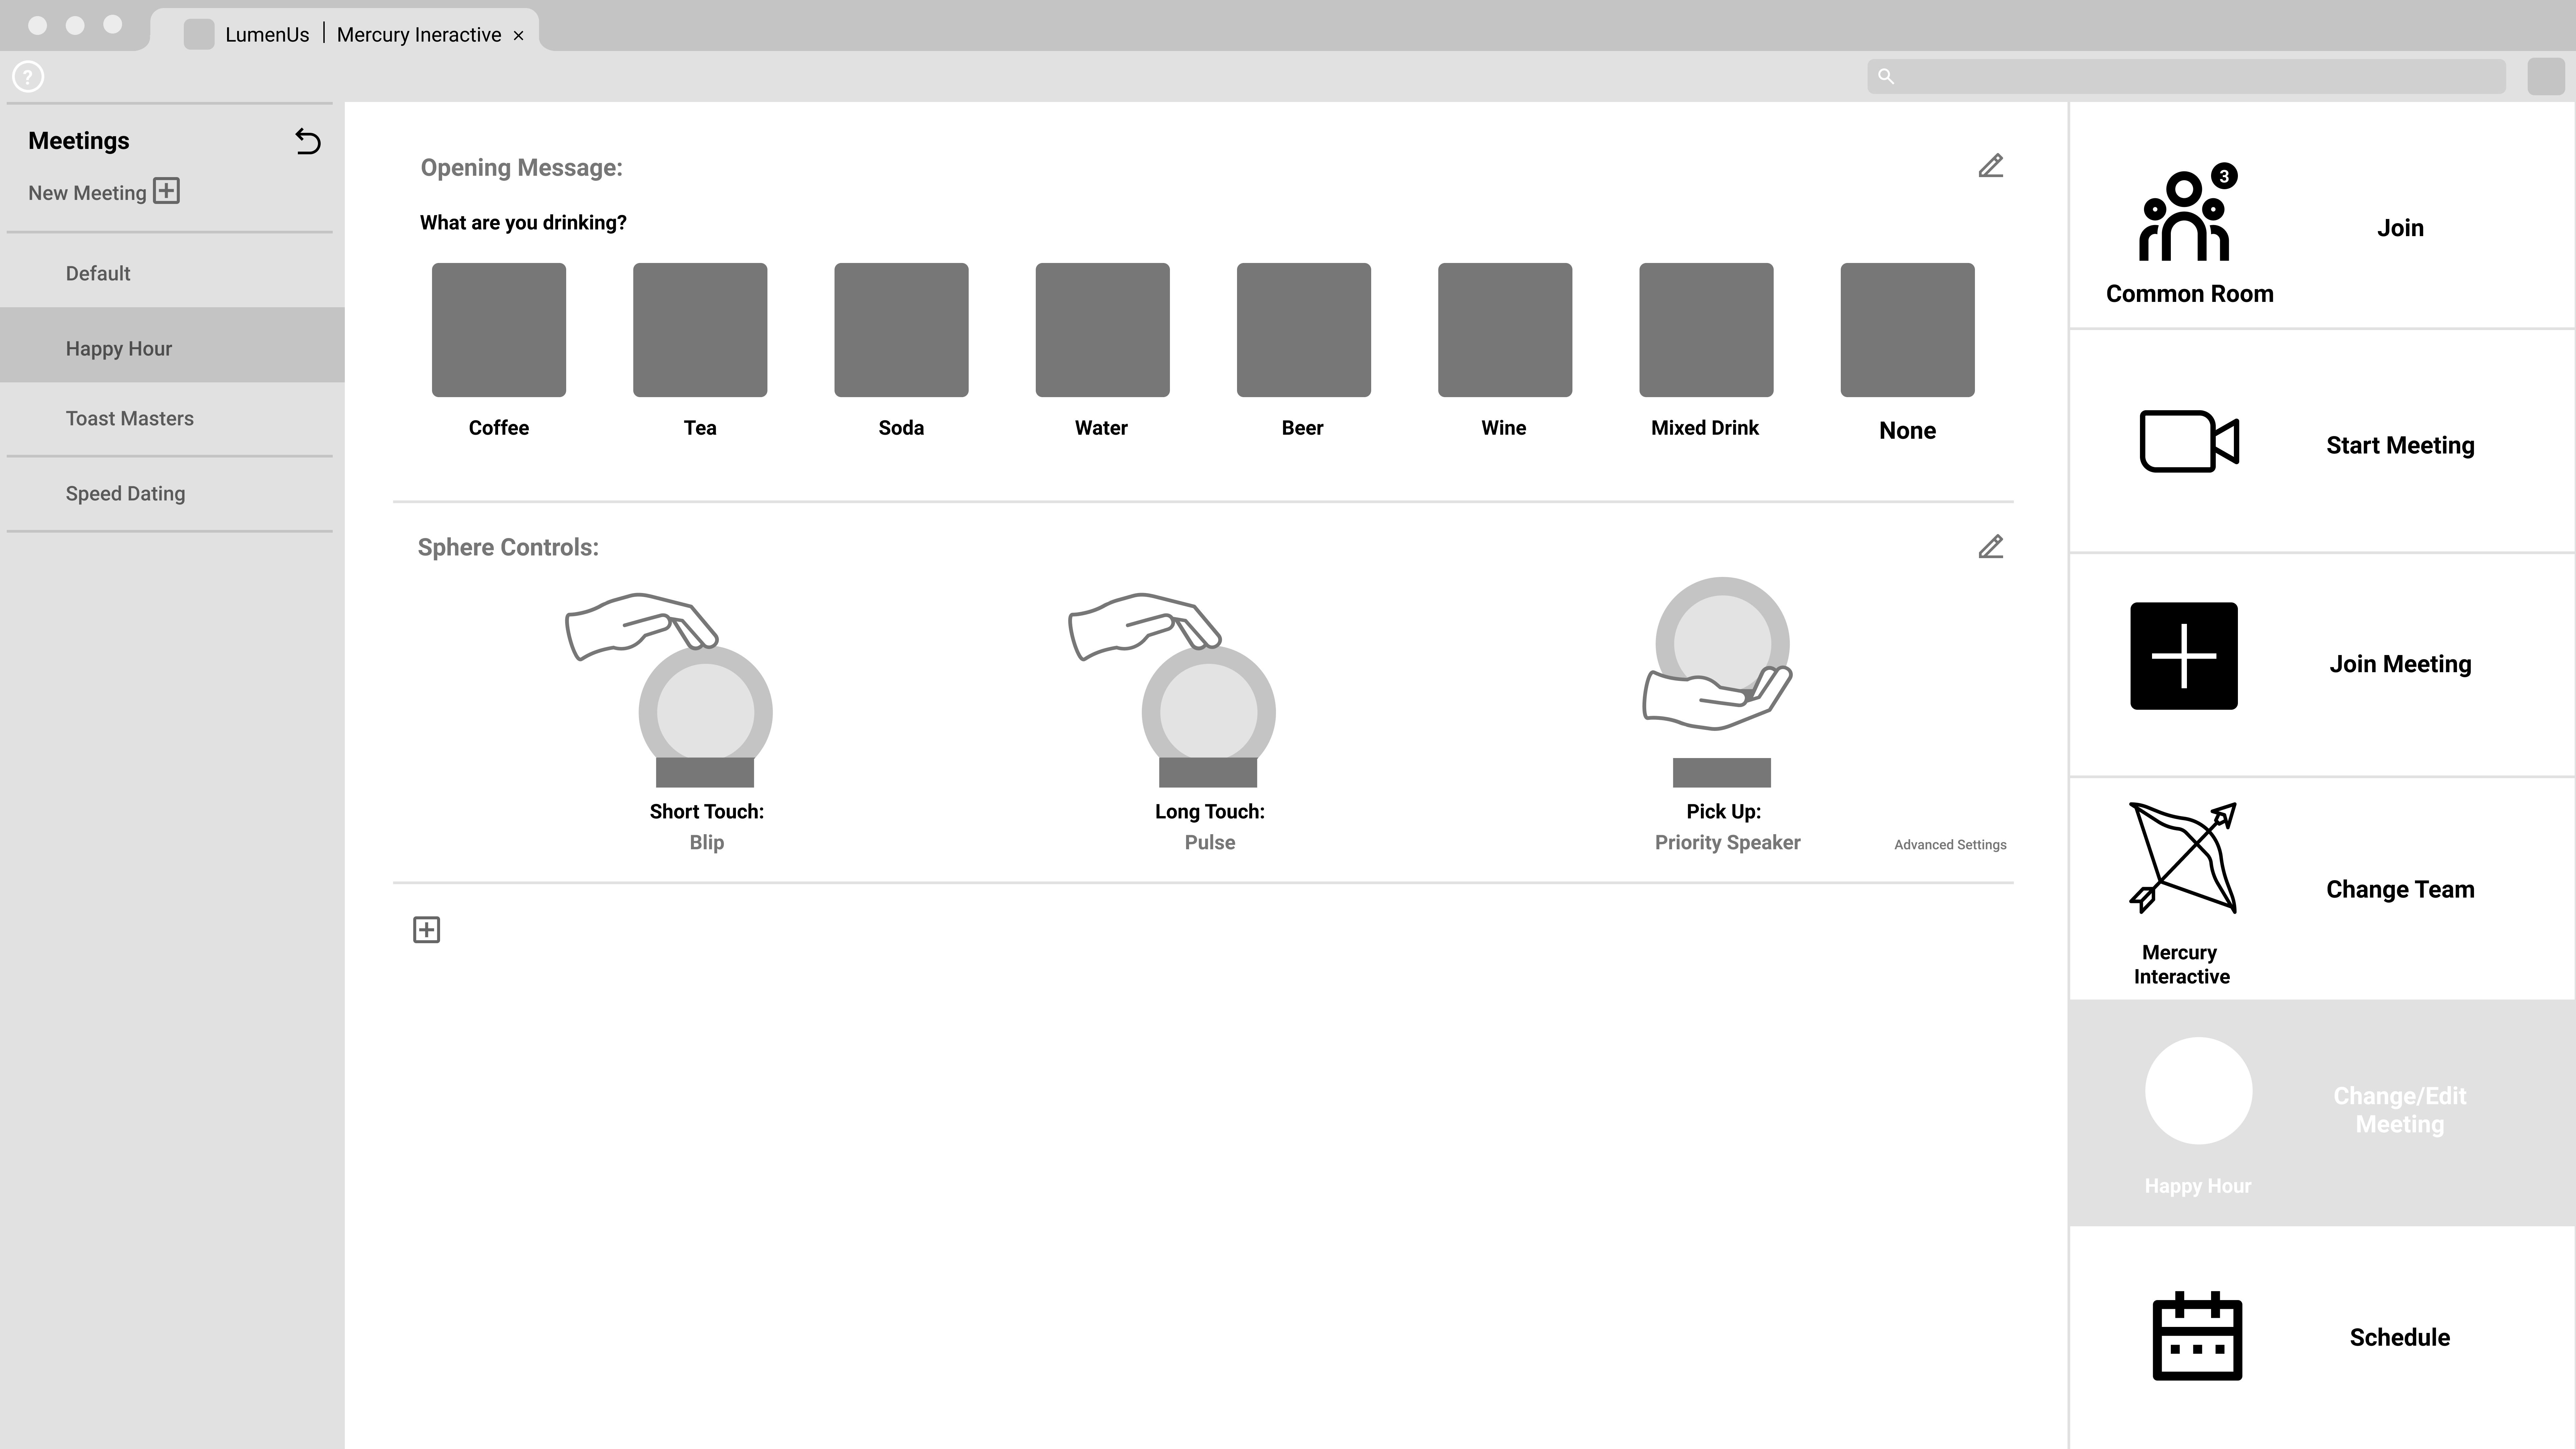Click the New Meeting plus icon
2576x1449 pixels.
tap(166, 191)
